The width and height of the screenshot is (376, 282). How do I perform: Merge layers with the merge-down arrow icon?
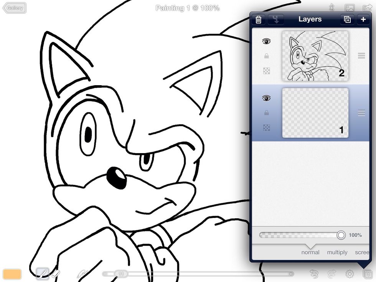pyautogui.click(x=277, y=19)
